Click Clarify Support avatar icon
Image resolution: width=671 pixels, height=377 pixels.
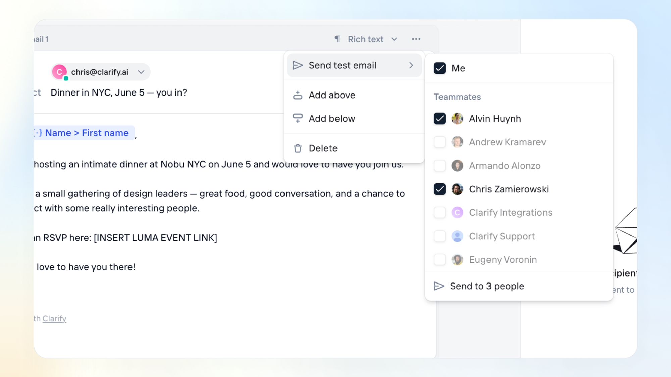(x=457, y=236)
